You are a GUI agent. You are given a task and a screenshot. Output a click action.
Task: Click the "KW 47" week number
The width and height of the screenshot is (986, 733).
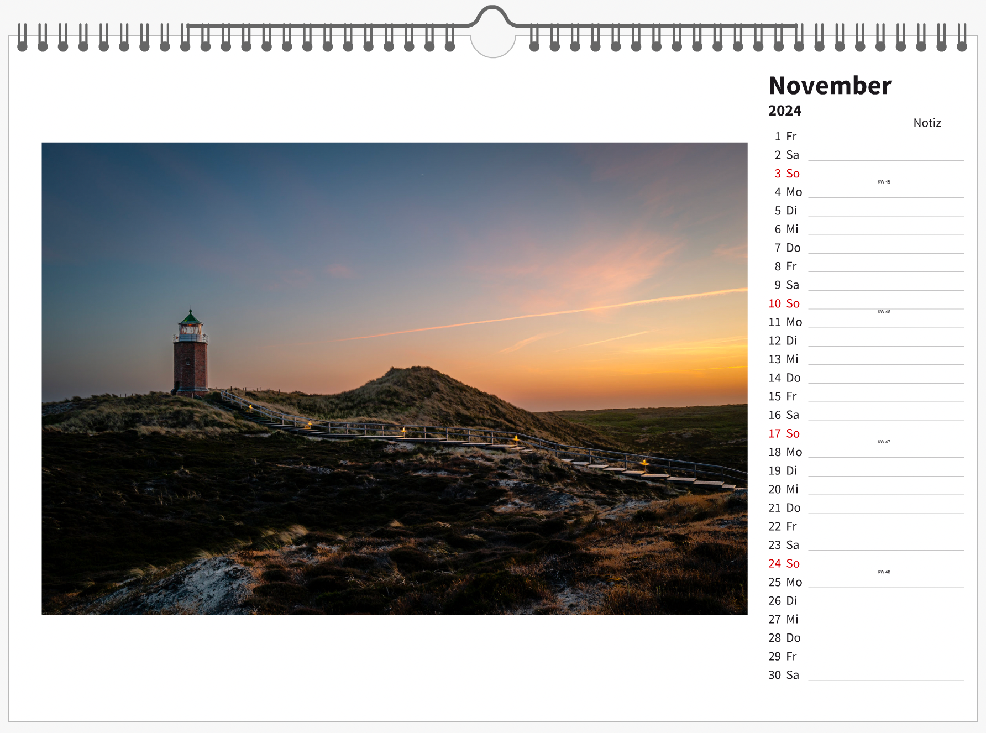point(884,442)
